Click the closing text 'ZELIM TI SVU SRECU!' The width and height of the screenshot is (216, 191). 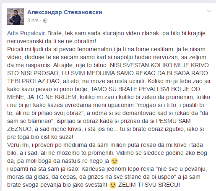click(149, 185)
